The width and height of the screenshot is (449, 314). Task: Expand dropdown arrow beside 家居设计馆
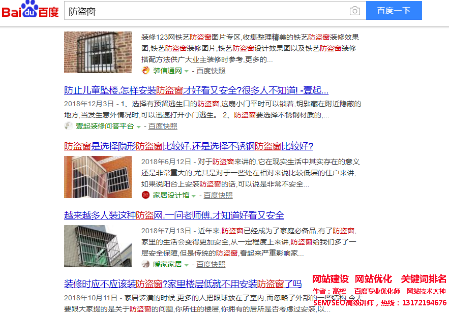point(194,196)
